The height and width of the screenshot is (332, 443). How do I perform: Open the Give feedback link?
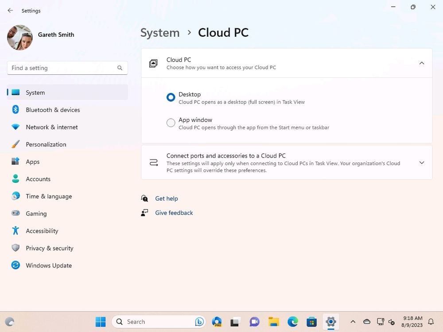tap(174, 213)
